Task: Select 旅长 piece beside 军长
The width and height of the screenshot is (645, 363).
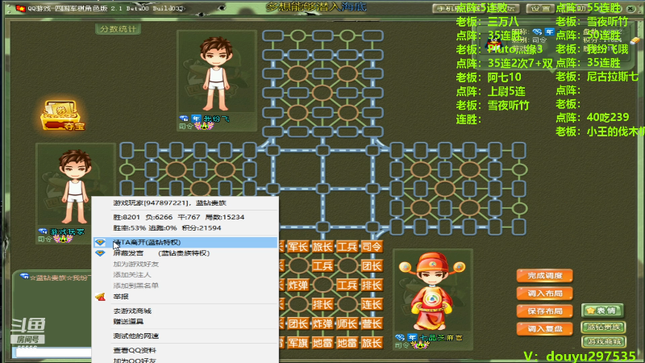Action: [322, 247]
